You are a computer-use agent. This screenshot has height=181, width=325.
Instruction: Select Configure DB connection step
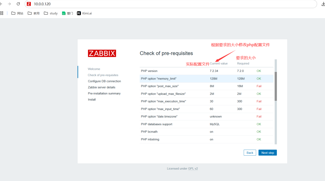pos(104,81)
